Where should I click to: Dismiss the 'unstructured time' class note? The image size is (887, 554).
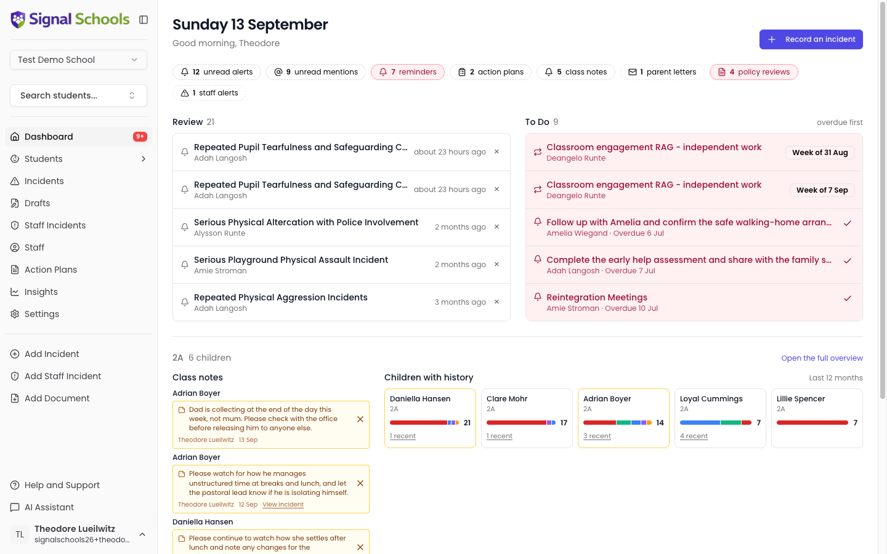(x=360, y=483)
